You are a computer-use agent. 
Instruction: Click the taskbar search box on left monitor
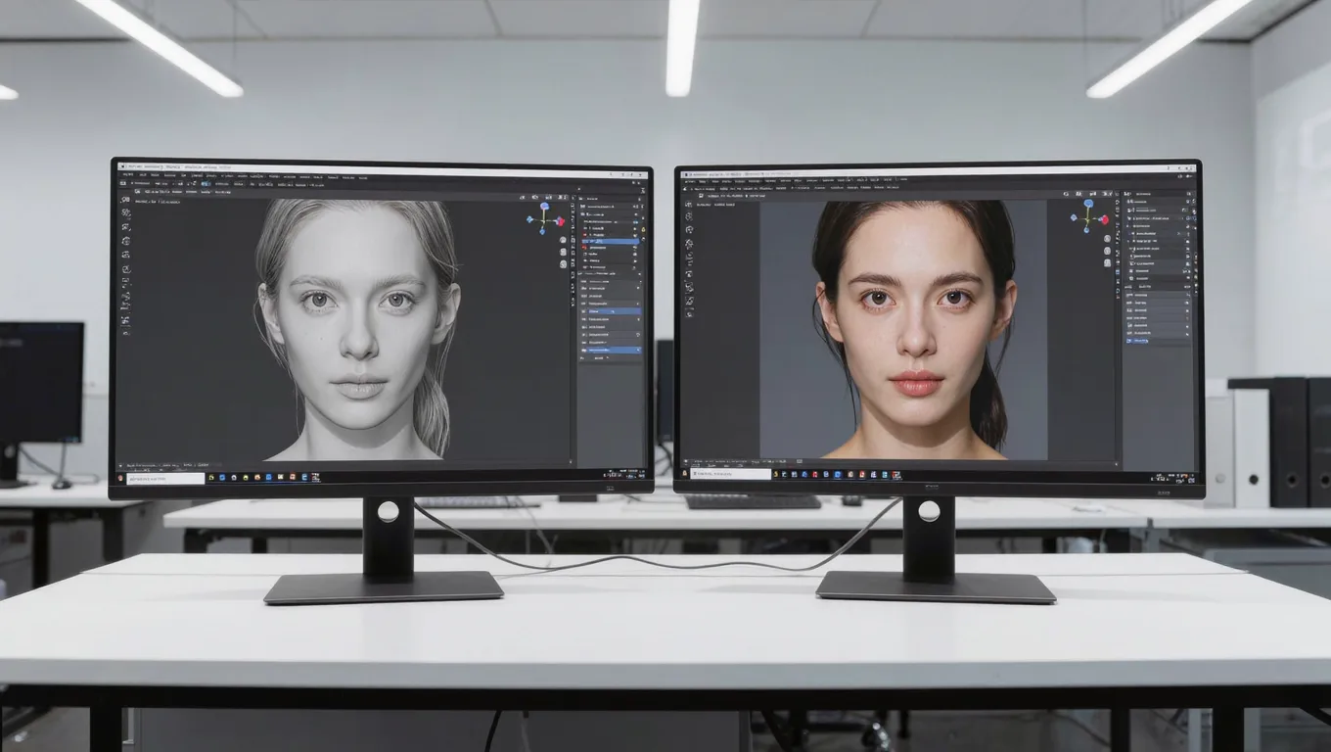[x=165, y=479]
